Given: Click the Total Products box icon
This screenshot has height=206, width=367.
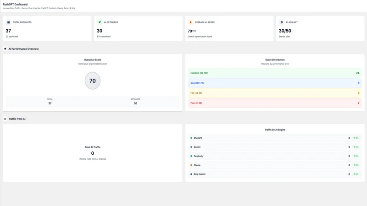Looking at the screenshot, I should 8,22.
